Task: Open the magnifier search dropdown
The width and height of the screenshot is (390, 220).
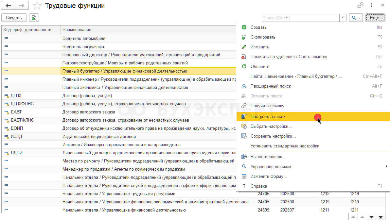Action: point(356,18)
